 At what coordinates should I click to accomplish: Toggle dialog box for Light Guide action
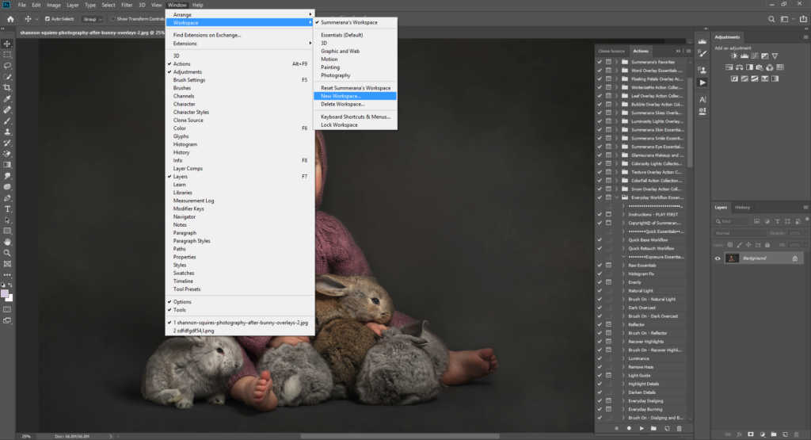click(x=608, y=375)
